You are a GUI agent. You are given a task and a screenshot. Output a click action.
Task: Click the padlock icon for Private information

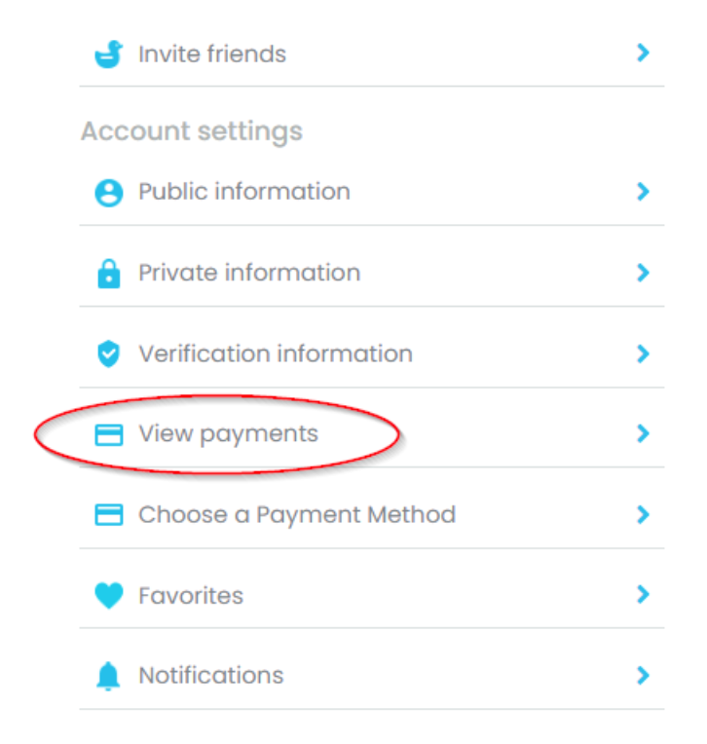[109, 274]
